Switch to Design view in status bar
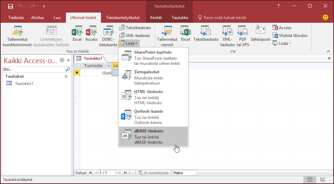This screenshot has height=184, width=334. click(323, 180)
